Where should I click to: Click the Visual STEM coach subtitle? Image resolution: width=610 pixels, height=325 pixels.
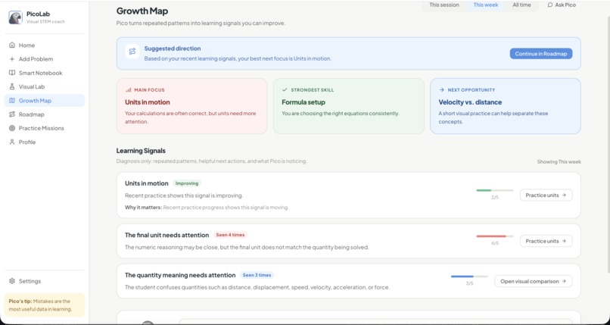45,21
